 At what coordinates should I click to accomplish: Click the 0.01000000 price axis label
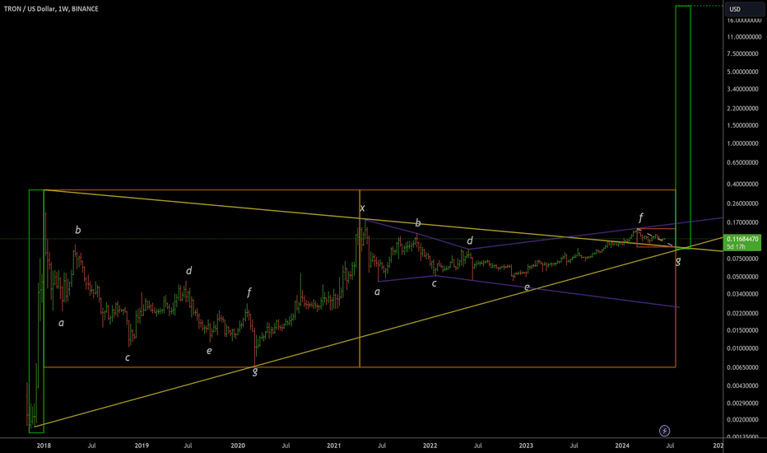[742, 348]
